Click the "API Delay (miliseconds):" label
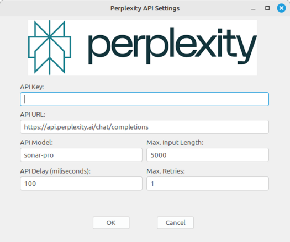The height and width of the screenshot is (242, 290). pos(55,171)
